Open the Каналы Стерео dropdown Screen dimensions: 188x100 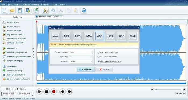click(81, 61)
